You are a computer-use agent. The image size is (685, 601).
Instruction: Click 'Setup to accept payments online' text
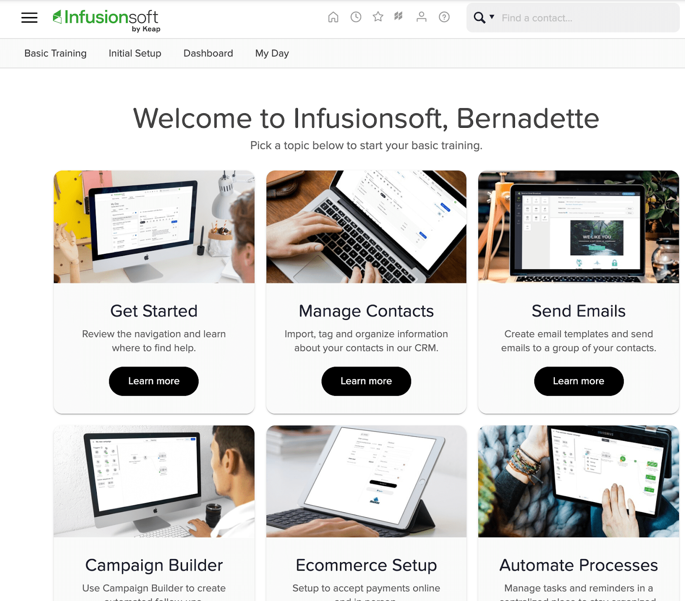pos(366,589)
